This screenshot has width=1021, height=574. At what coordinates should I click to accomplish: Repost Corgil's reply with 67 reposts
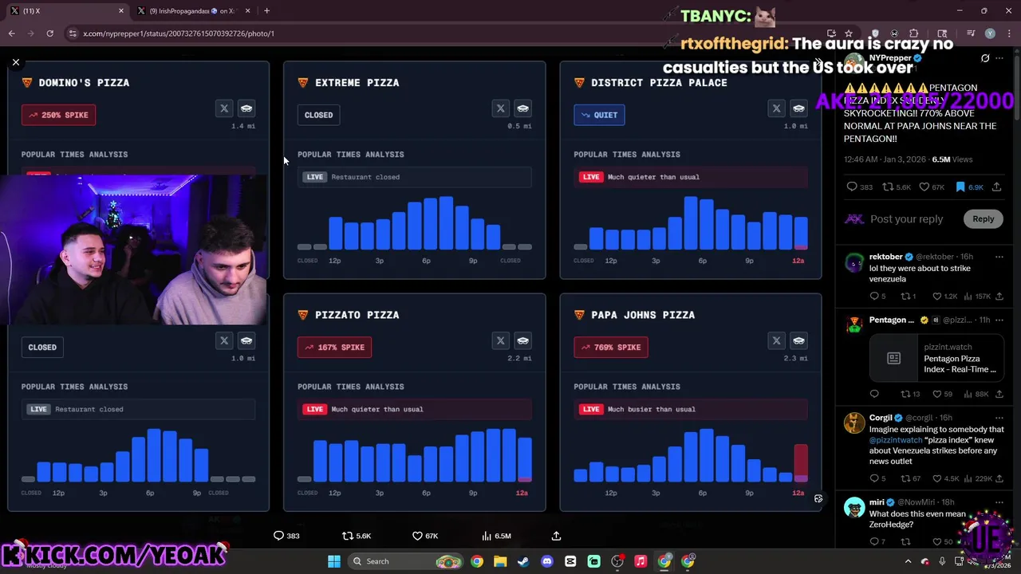pos(910,478)
